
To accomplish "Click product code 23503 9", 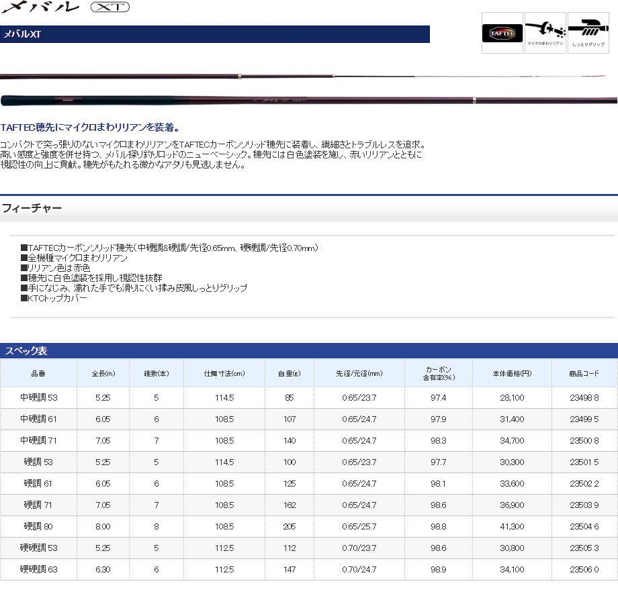I will point(584,505).
